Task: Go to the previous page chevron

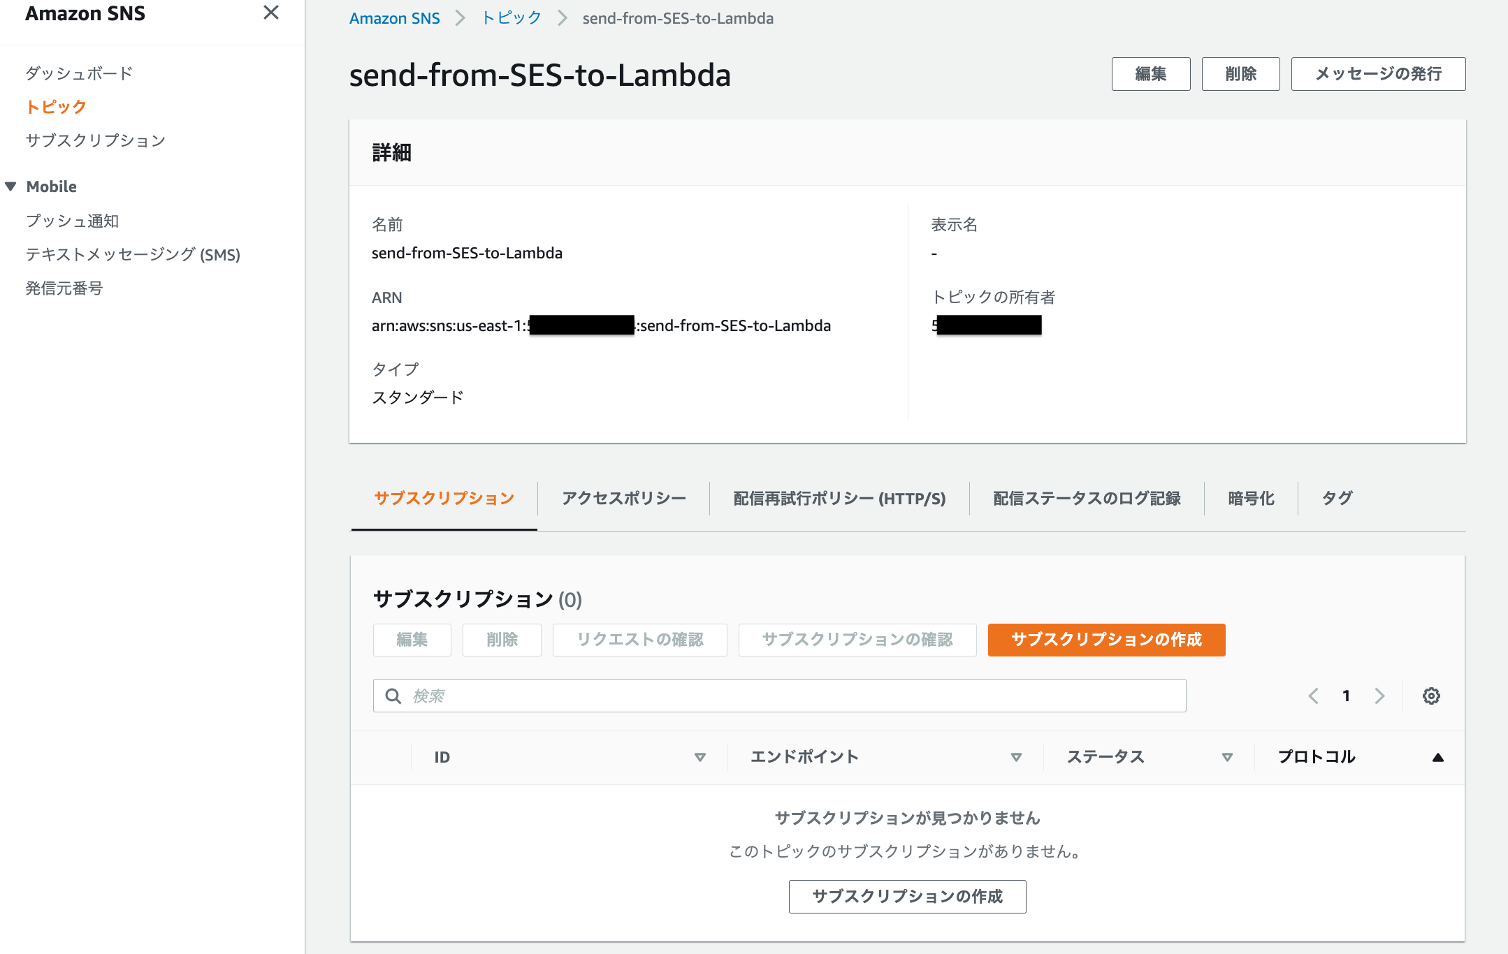Action: point(1314,696)
